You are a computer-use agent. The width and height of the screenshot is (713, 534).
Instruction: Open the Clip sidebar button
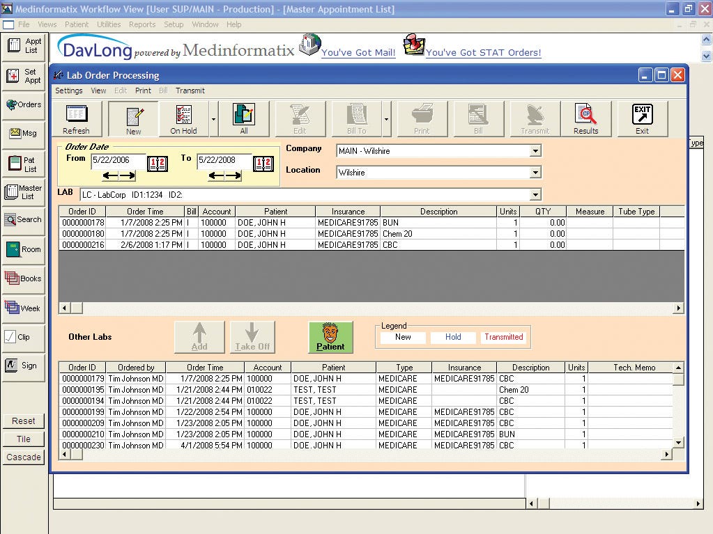pos(24,338)
